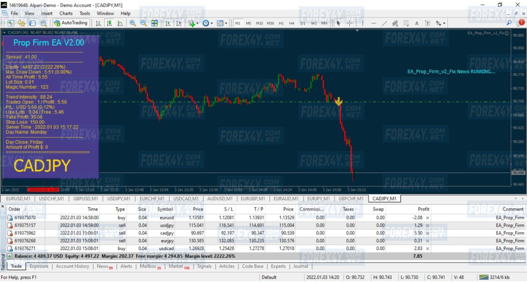Switch to the Account History tab
Image resolution: width=527 pixels, height=282 pixels.
[72, 266]
